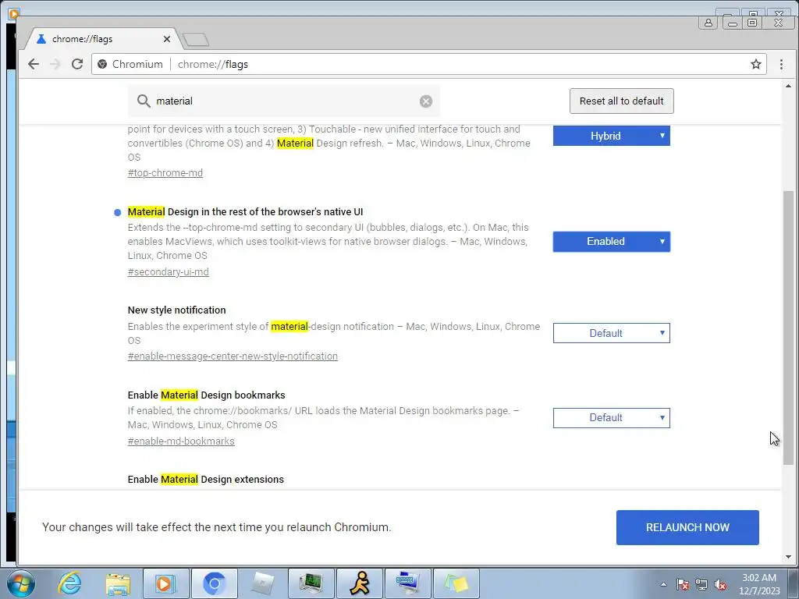This screenshot has width=799, height=599.
Task: Click the magnifier icon in the search box
Action: [144, 101]
